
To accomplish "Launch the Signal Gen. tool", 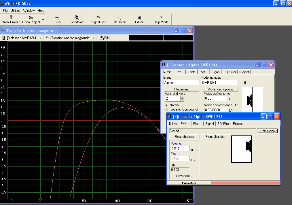I will (99, 18).
